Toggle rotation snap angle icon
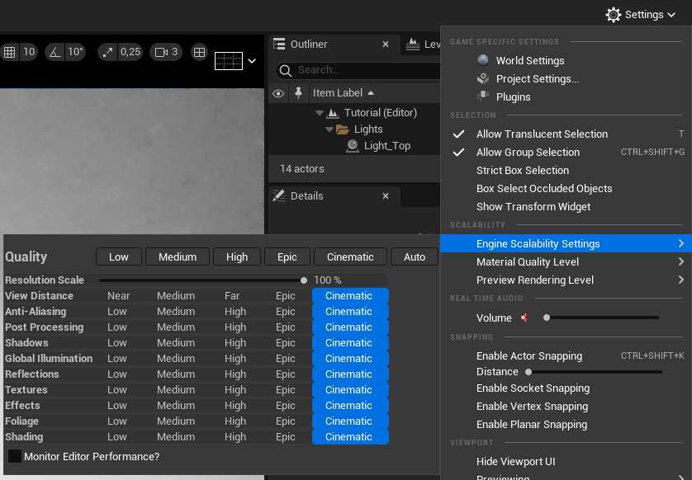 tap(55, 52)
